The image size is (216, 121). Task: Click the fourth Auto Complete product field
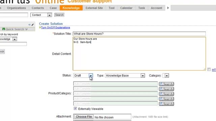click(x=115, y=98)
